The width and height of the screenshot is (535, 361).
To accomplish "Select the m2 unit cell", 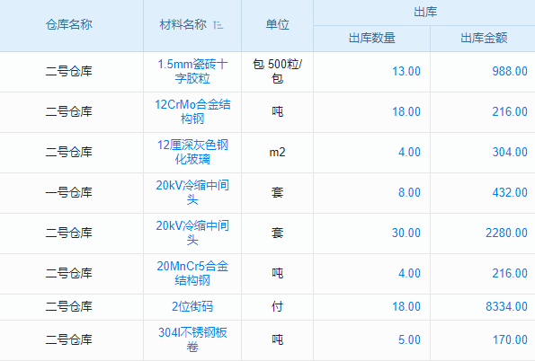I will point(278,152).
